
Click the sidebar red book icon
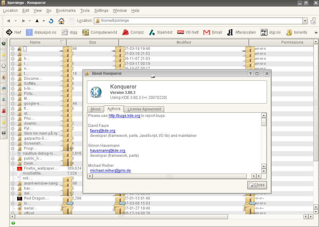click(x=4, y=111)
